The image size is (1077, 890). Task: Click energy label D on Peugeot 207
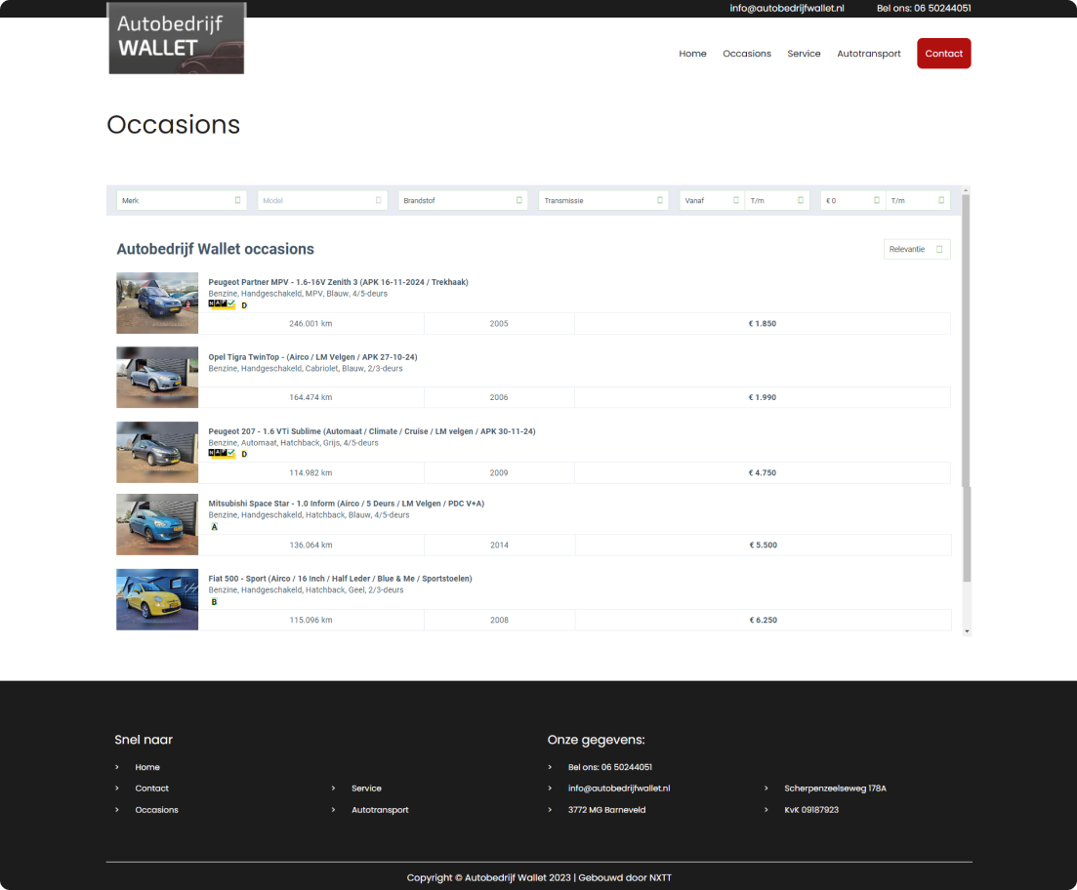click(244, 454)
